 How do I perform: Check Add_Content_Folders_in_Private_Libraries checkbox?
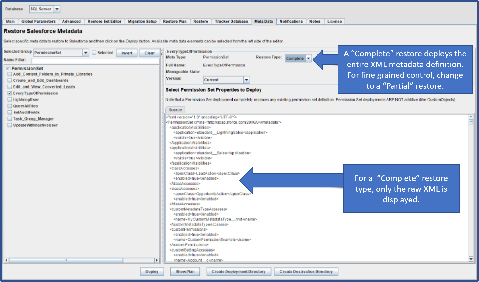10,74
